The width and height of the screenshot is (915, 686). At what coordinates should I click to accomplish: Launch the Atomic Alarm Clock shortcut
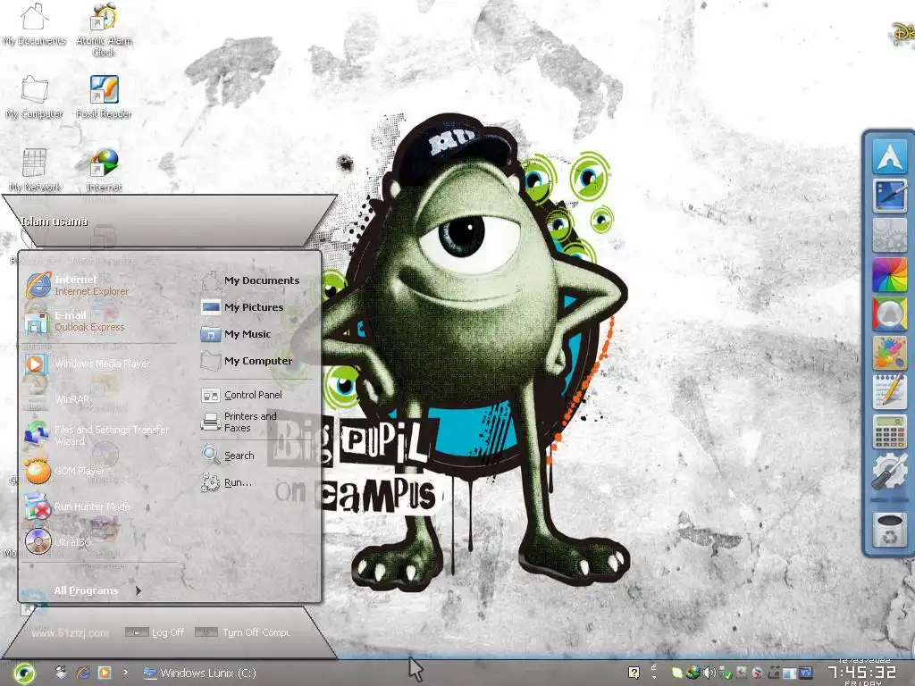point(104,29)
